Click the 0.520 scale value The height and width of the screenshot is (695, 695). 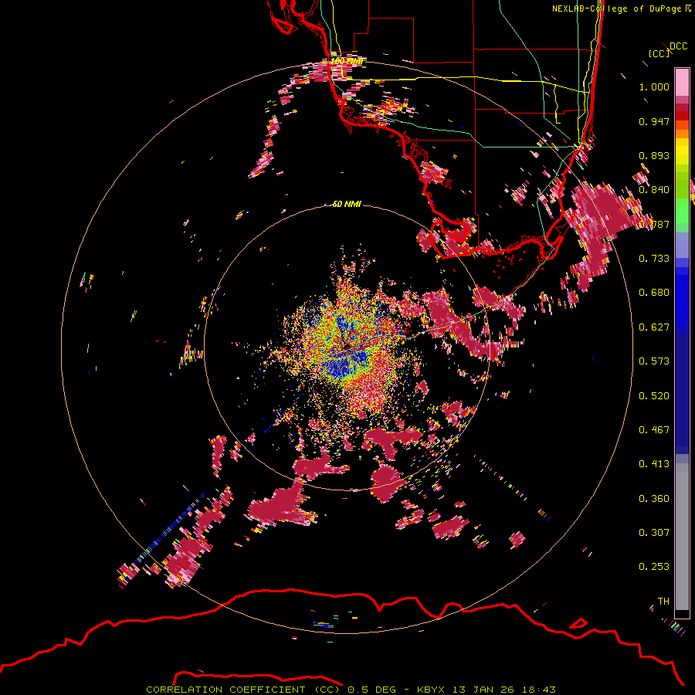coord(654,396)
